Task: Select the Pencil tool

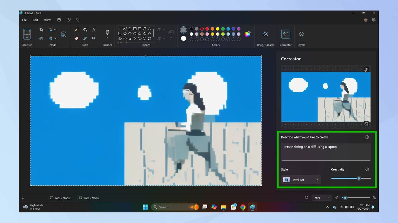Action: [x=76, y=29]
